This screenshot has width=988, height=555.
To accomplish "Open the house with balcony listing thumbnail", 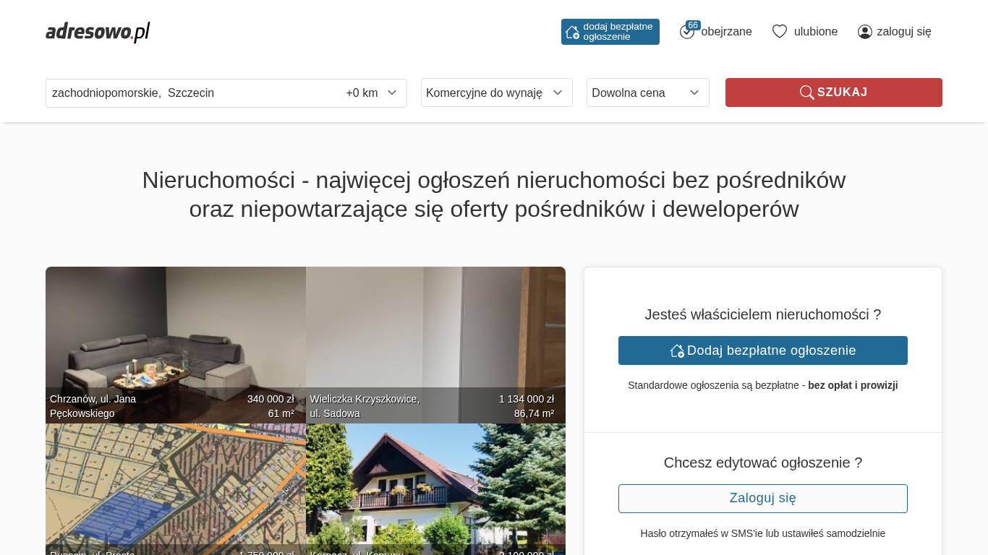I will click(435, 489).
